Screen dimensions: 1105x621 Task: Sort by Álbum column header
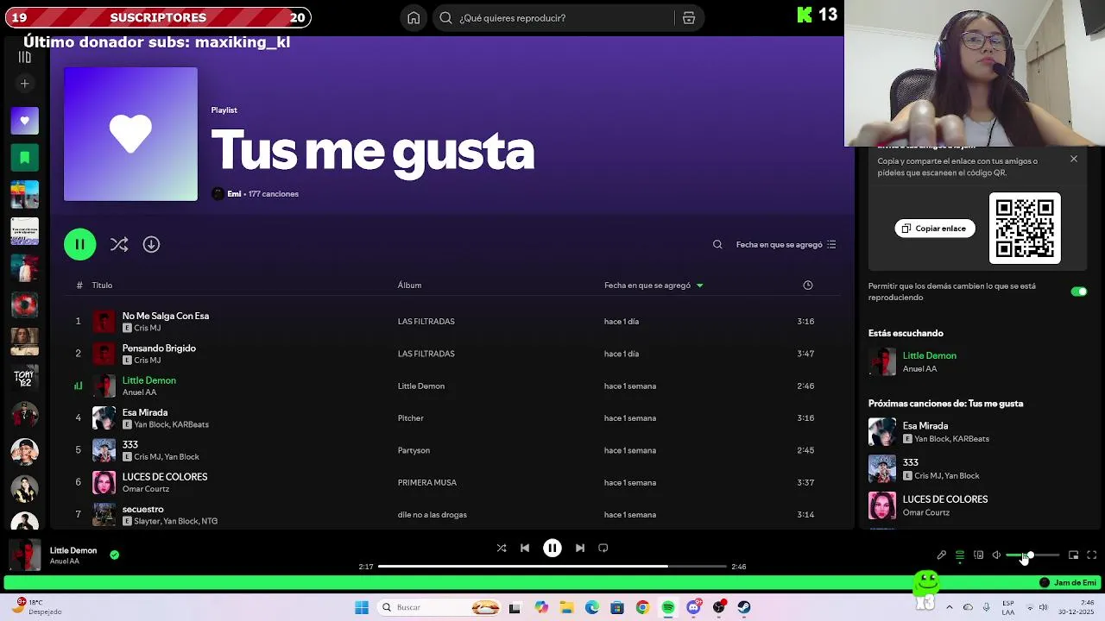[409, 285]
